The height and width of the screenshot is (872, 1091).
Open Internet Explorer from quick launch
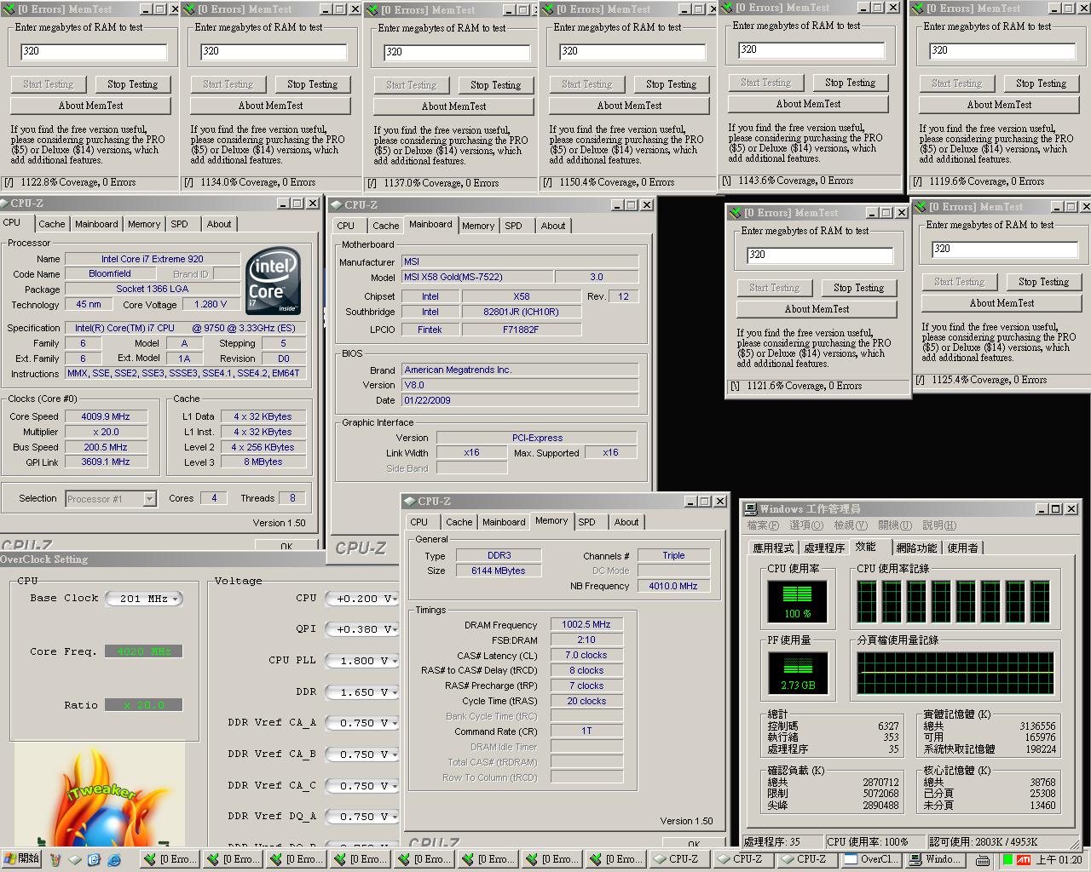(113, 859)
